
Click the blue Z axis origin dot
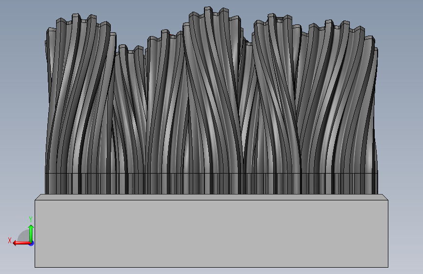coord(32,243)
